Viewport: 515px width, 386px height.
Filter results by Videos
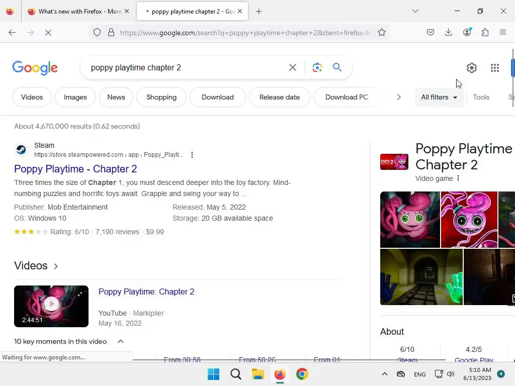32,97
